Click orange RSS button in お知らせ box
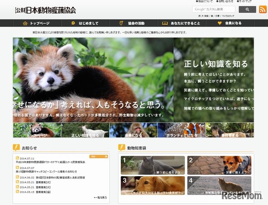 99,157
